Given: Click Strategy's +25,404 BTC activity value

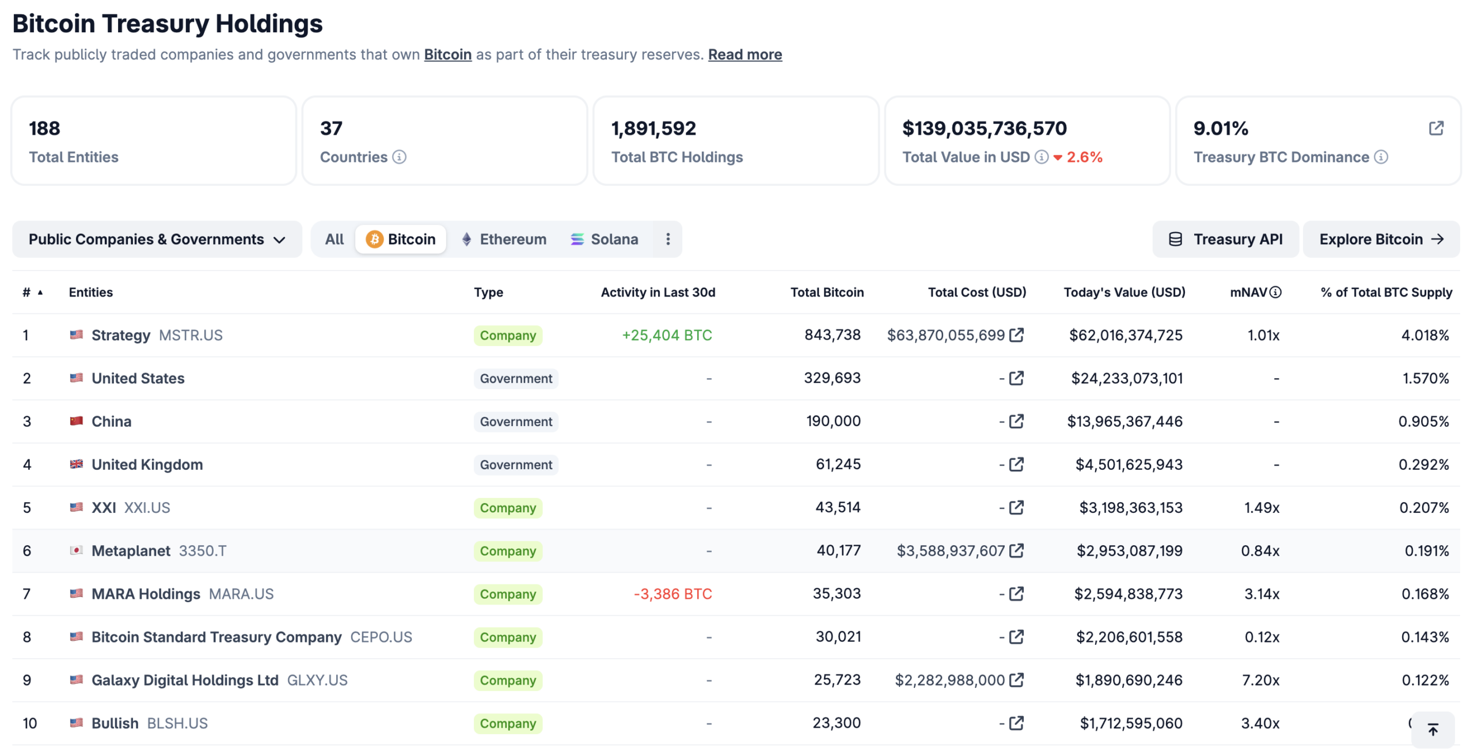Looking at the screenshot, I should tap(667, 334).
